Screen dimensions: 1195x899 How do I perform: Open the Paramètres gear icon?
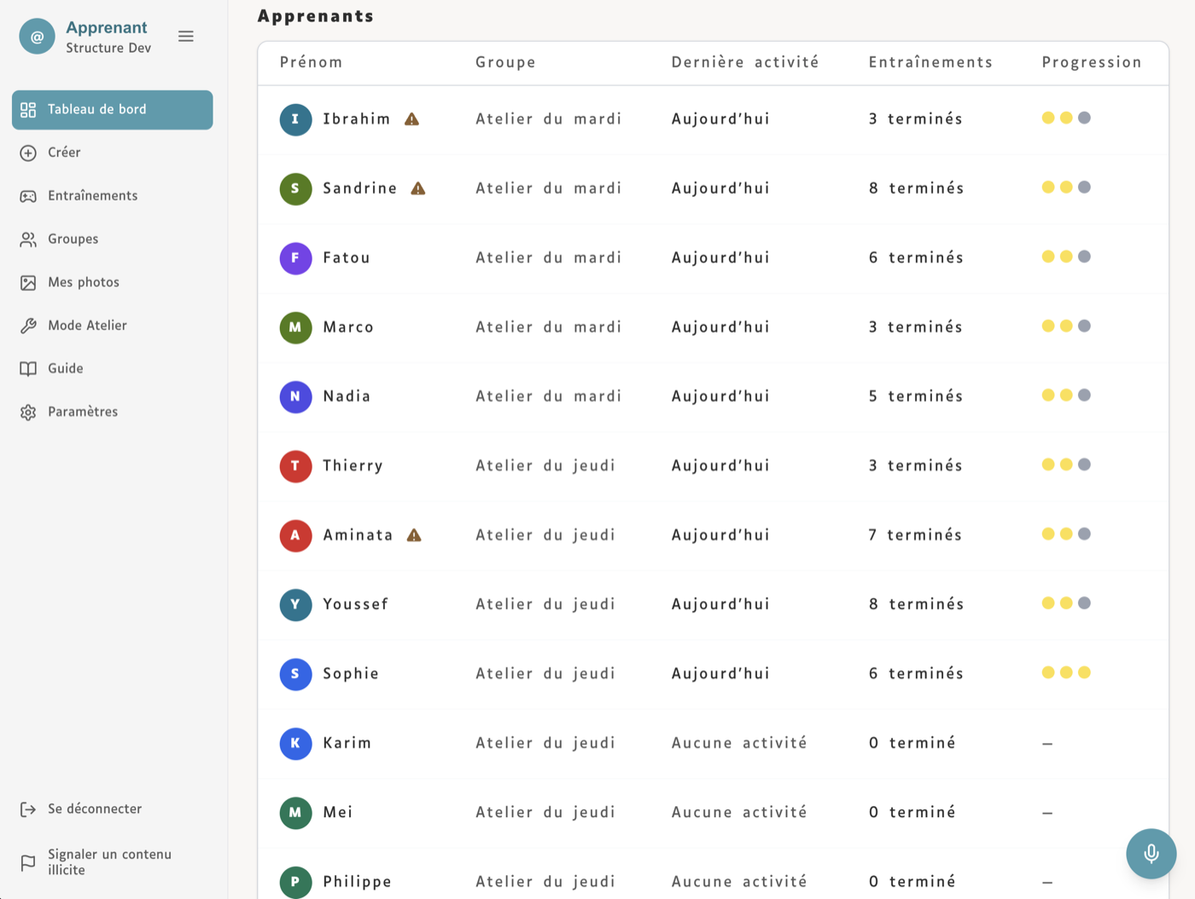coord(27,411)
